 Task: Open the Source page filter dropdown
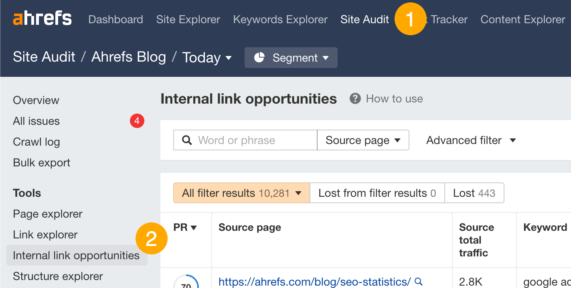362,140
